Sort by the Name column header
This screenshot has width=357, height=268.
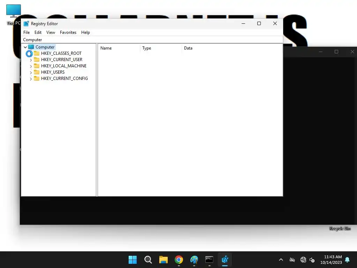[x=119, y=48]
